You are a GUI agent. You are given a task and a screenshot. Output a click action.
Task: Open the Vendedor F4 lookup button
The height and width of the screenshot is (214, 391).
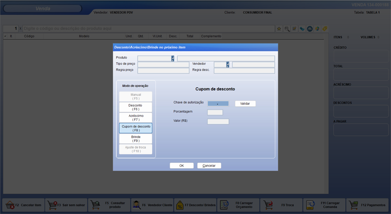[228, 64]
